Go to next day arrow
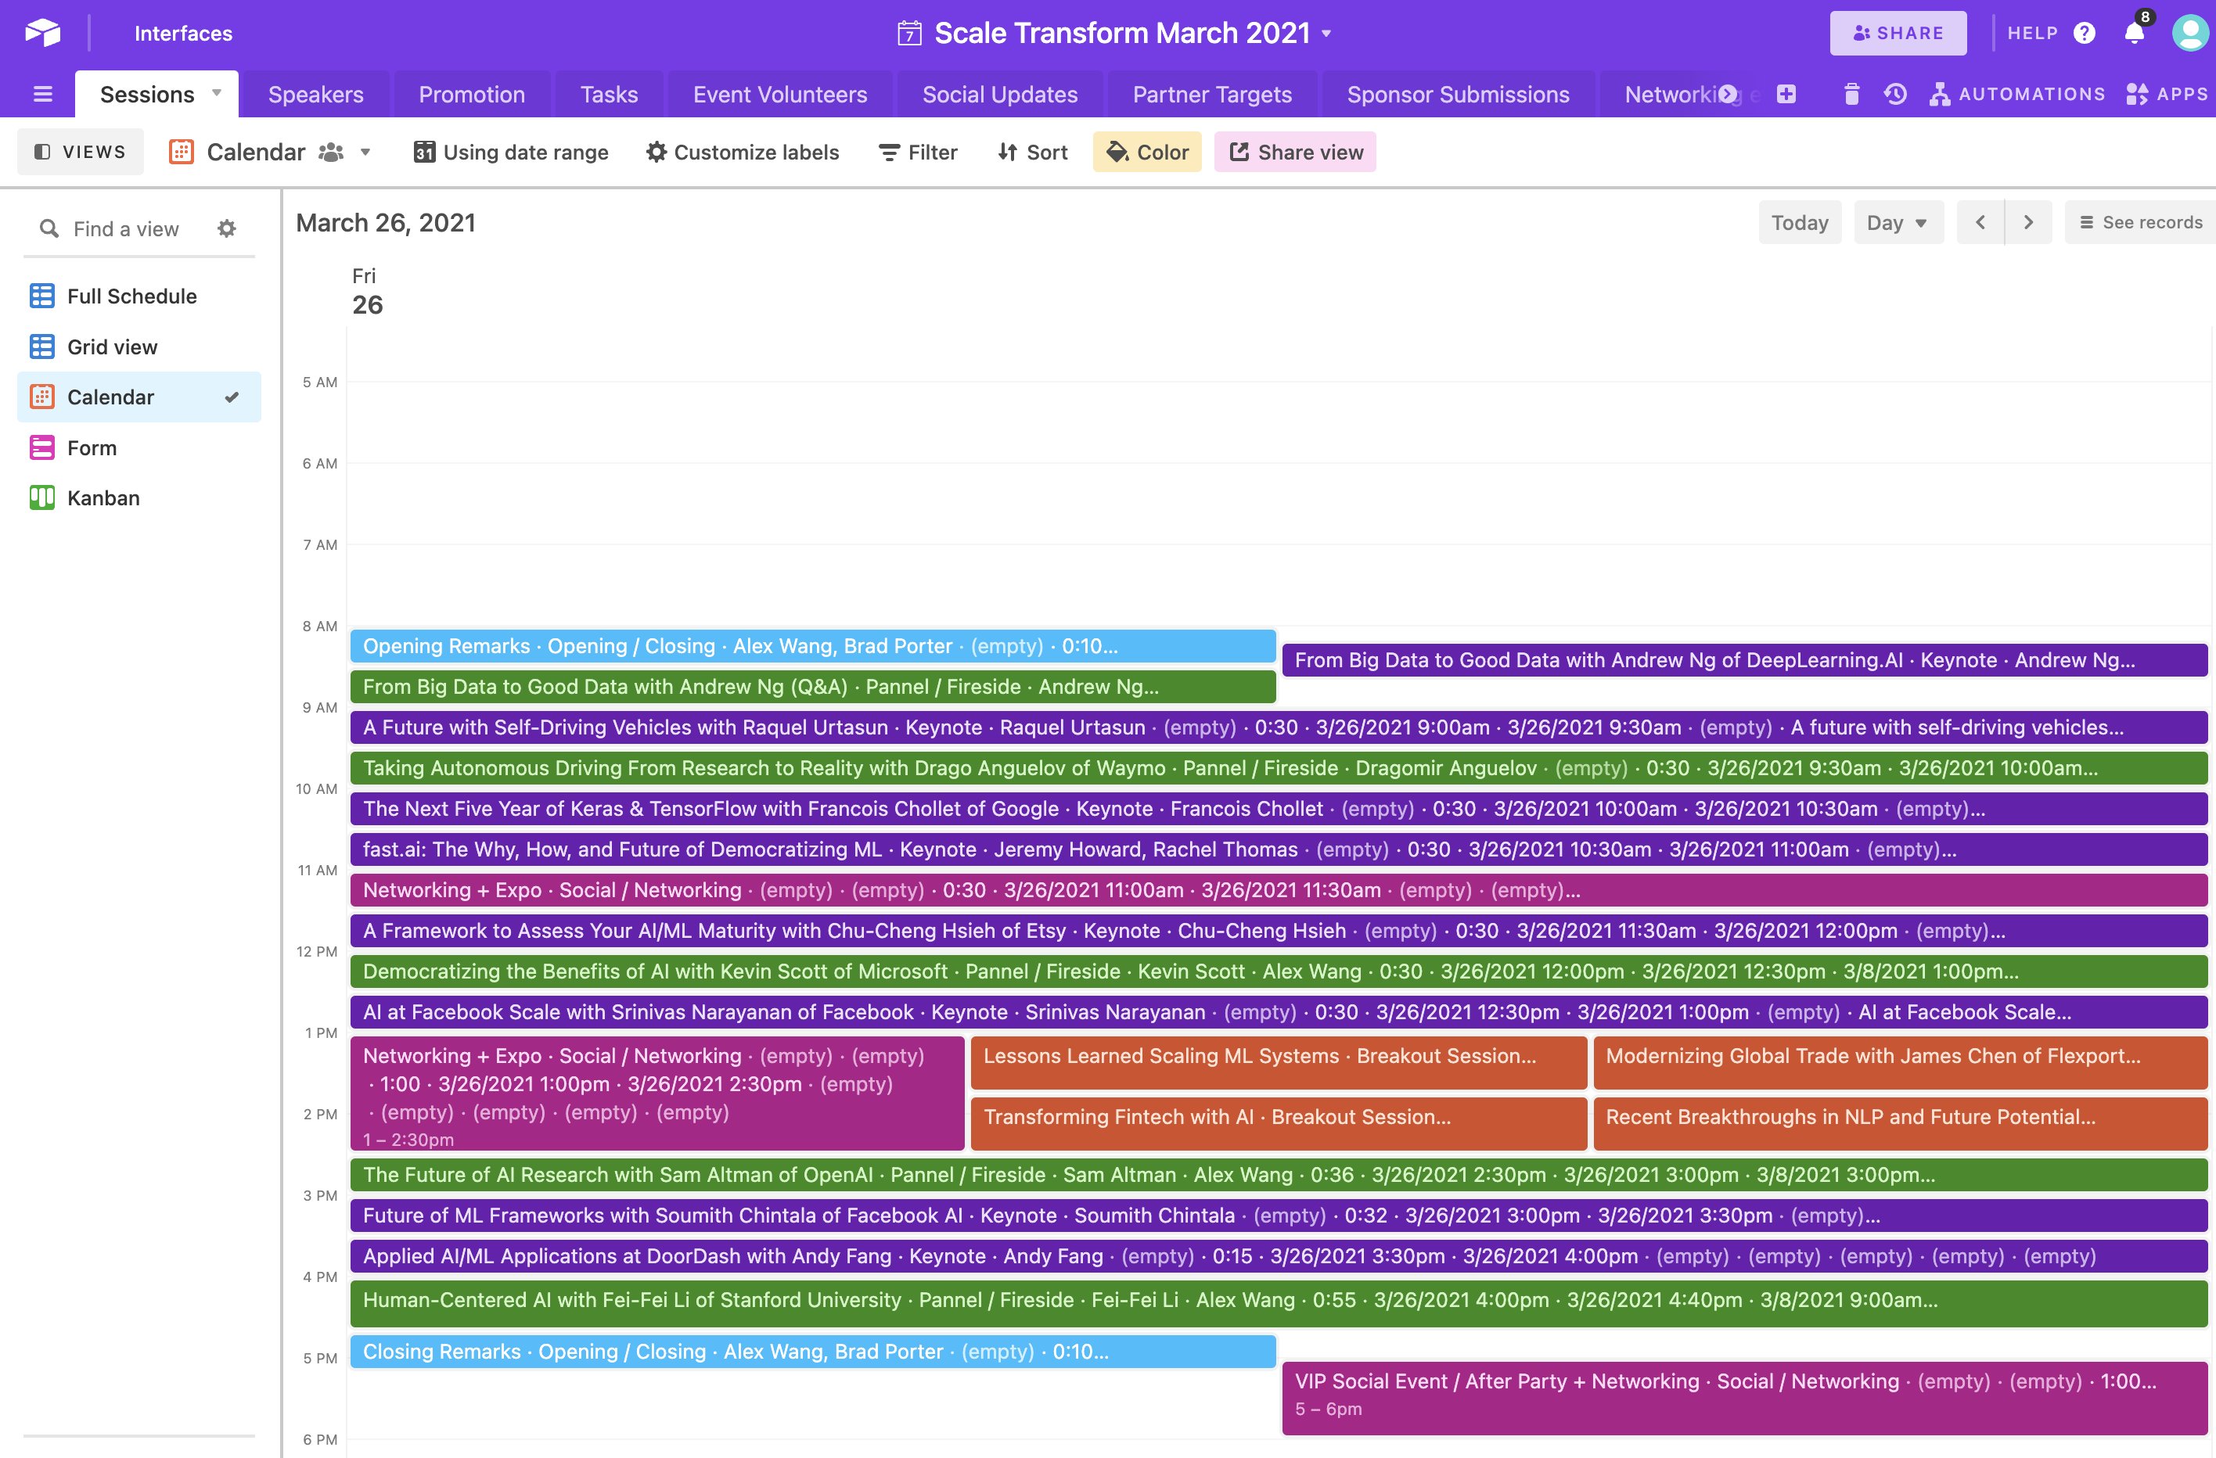The height and width of the screenshot is (1458, 2216). [x=2028, y=222]
